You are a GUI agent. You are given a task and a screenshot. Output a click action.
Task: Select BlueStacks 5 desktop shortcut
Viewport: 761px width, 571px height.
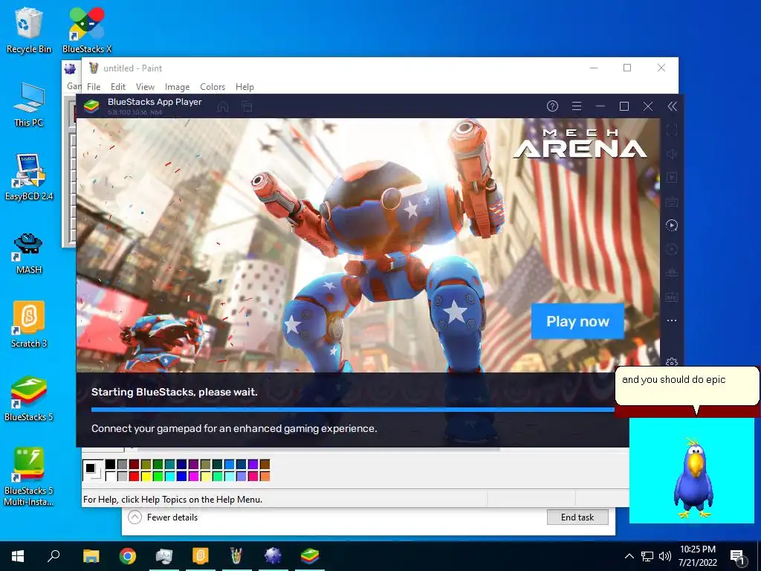pos(29,399)
